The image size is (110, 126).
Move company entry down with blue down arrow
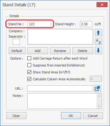coord(99,51)
